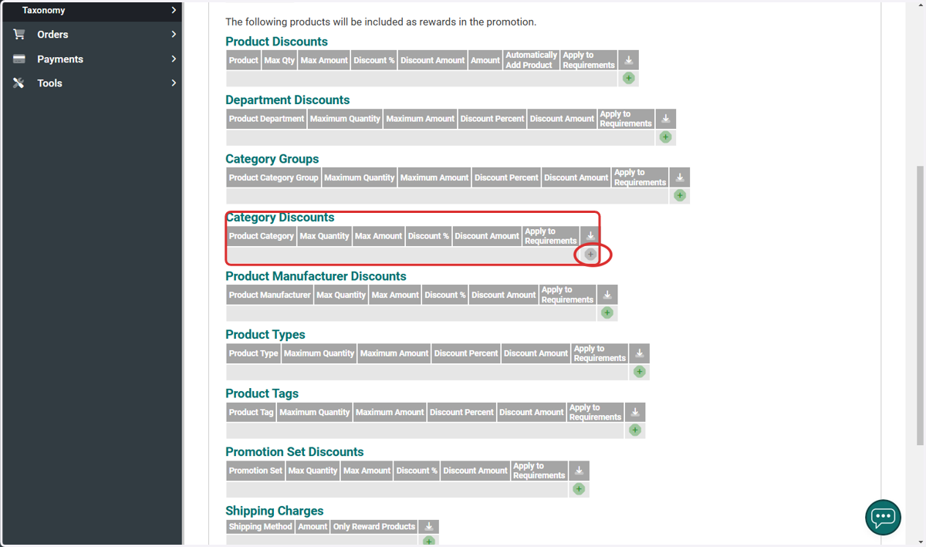
Task: Click Apply to Requirements in Product Types
Action: click(600, 353)
